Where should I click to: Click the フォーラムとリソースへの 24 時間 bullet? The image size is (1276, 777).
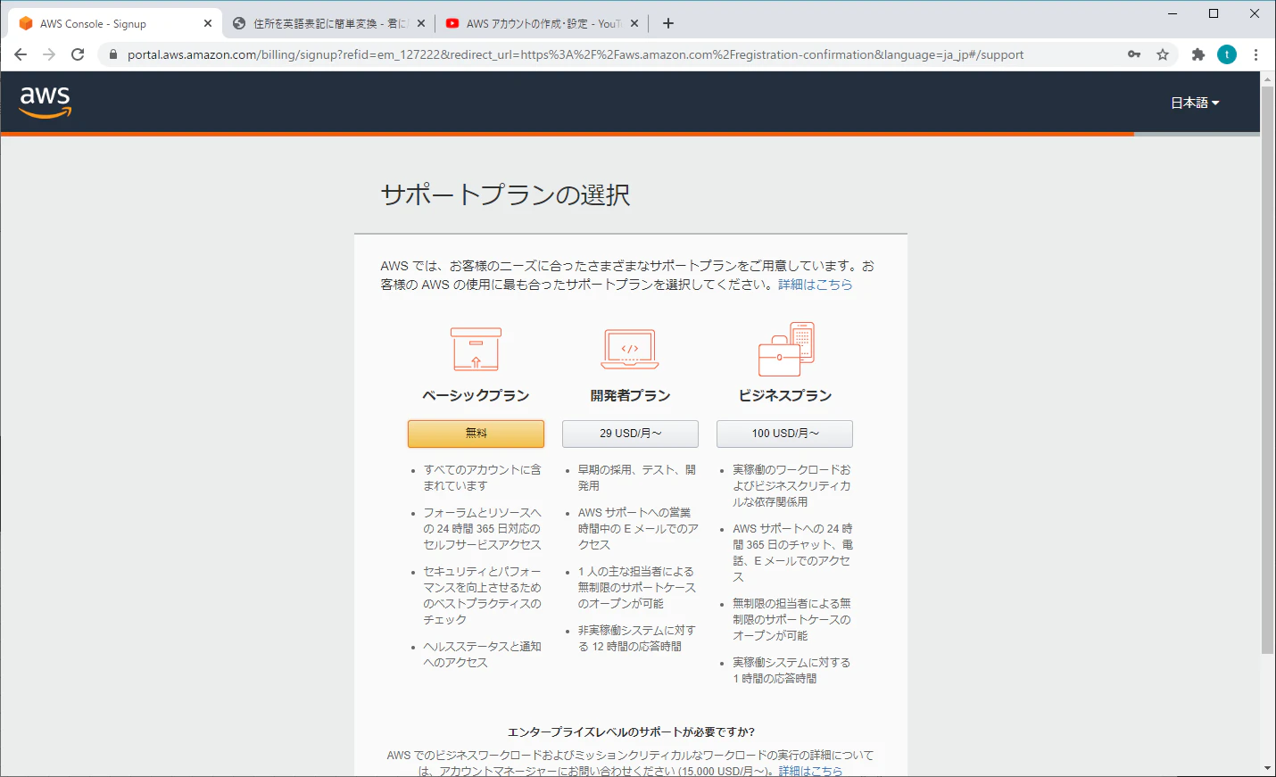coord(482,528)
